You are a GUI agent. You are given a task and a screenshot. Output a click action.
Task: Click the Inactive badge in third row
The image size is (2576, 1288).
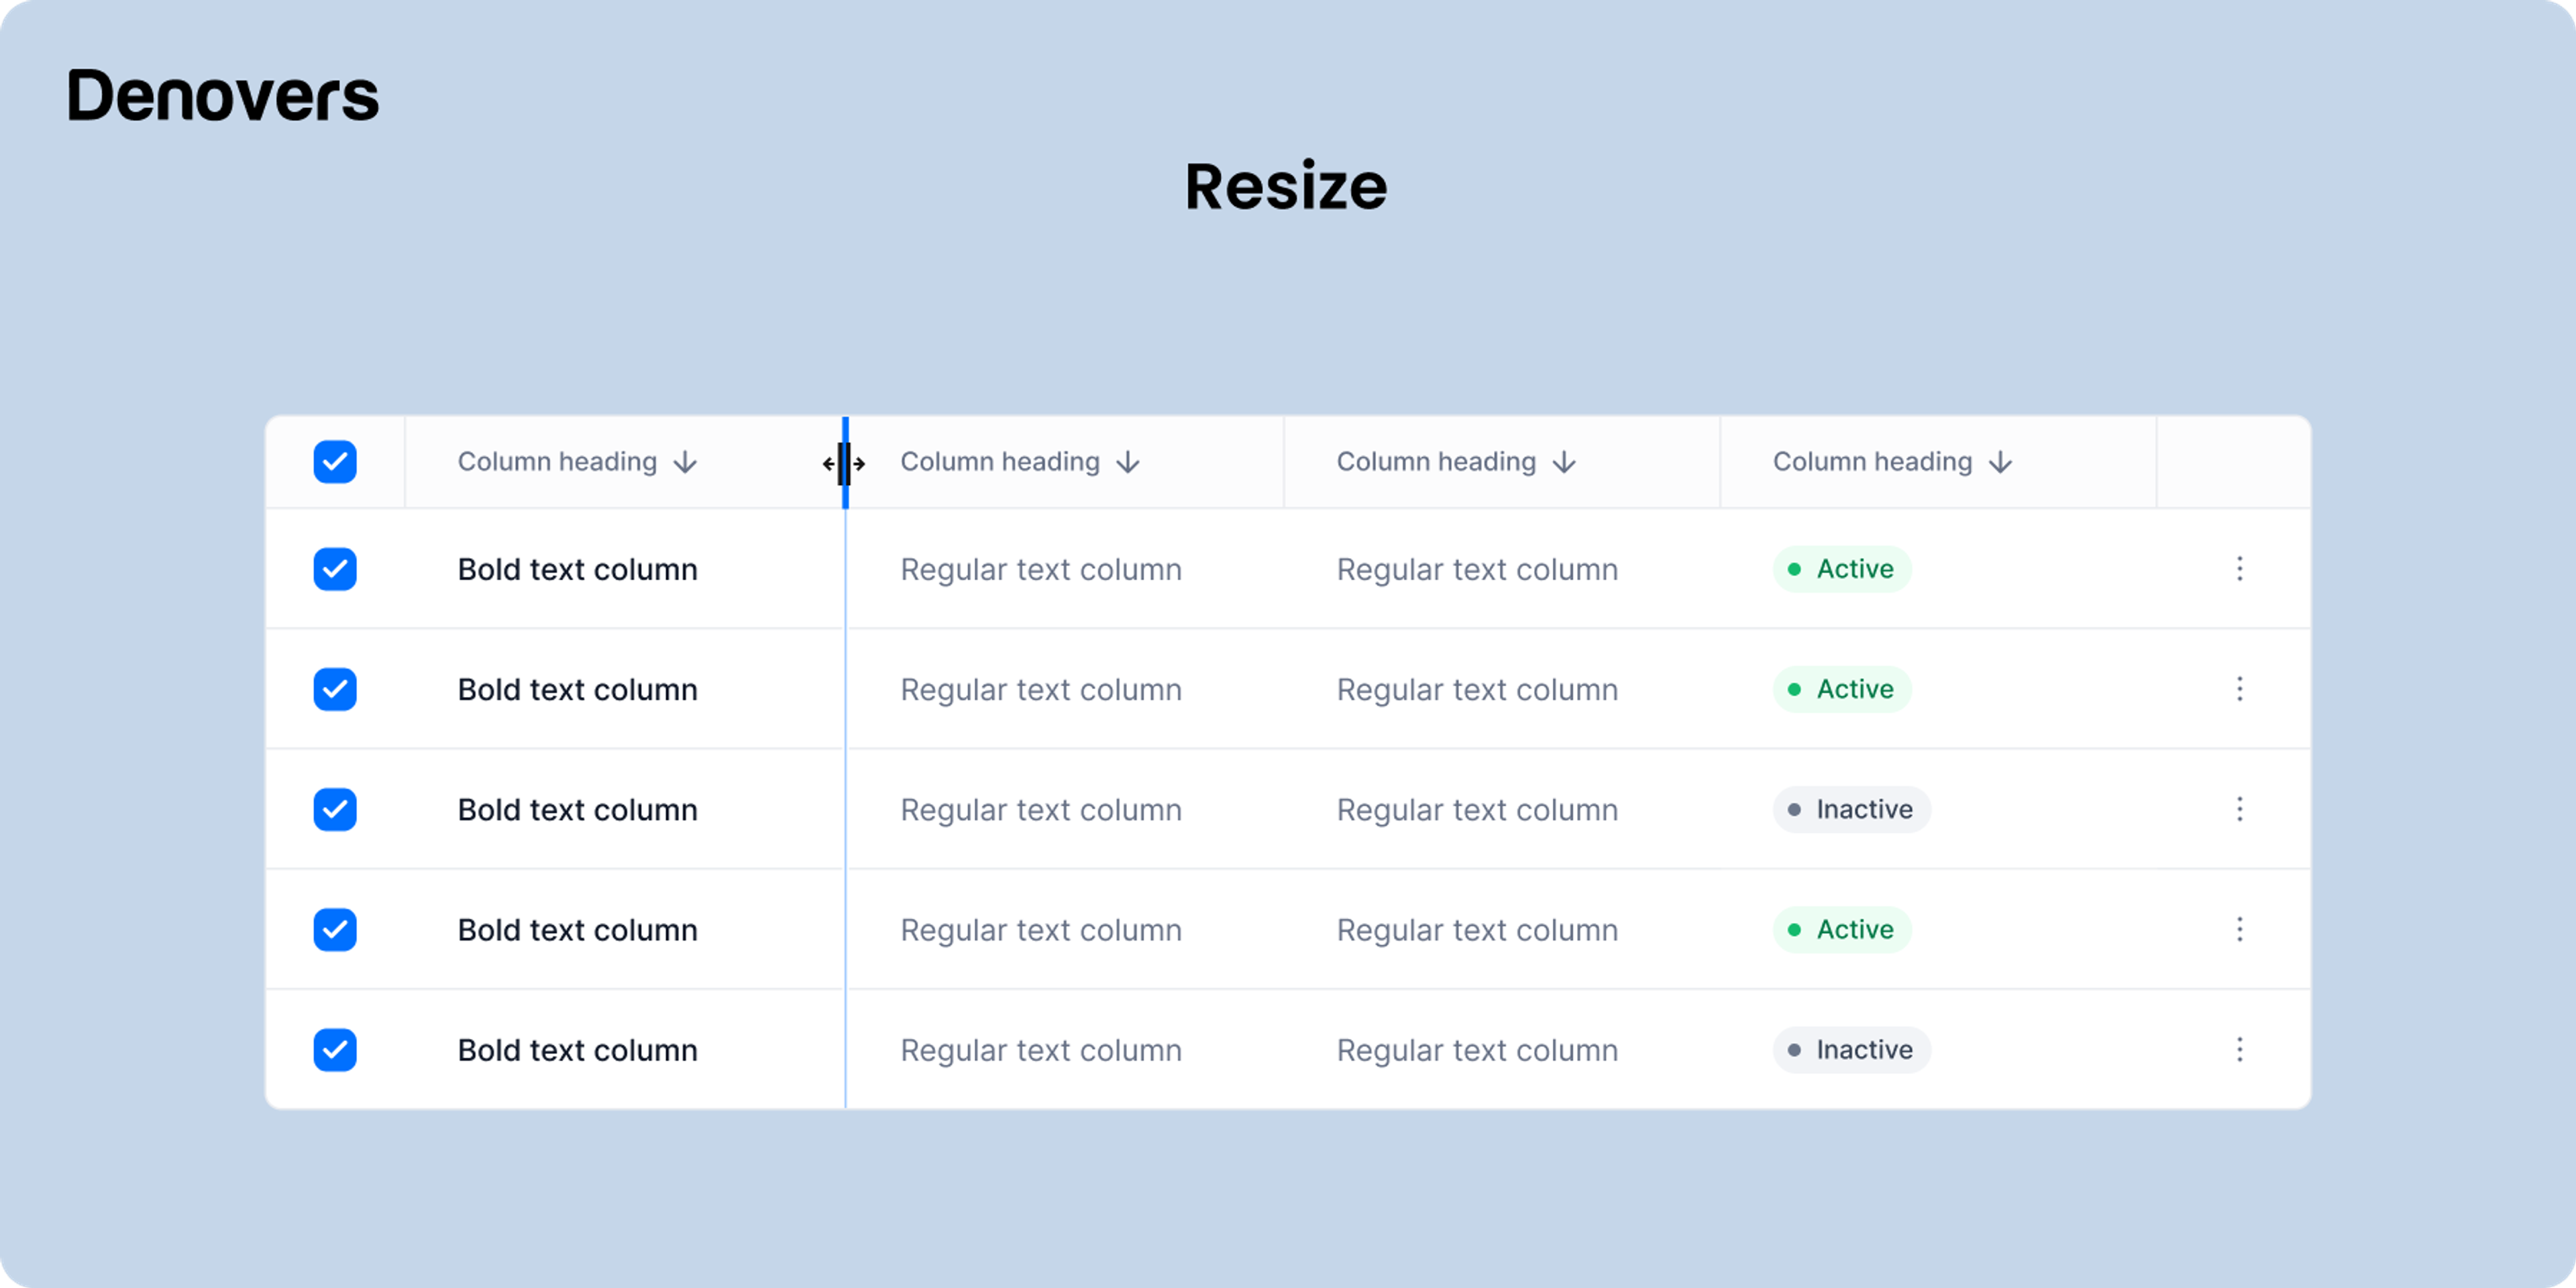(1852, 809)
